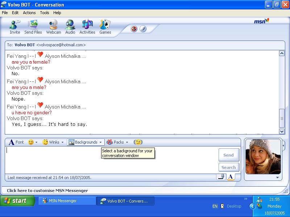Click the paintbrush color scheme icon

tap(143, 29)
